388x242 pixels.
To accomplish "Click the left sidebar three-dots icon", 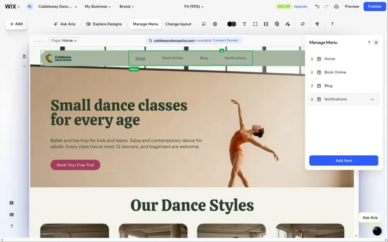I will pyautogui.click(x=24, y=66).
